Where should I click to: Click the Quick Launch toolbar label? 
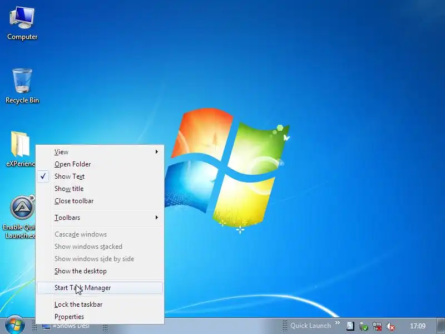[x=310, y=326]
